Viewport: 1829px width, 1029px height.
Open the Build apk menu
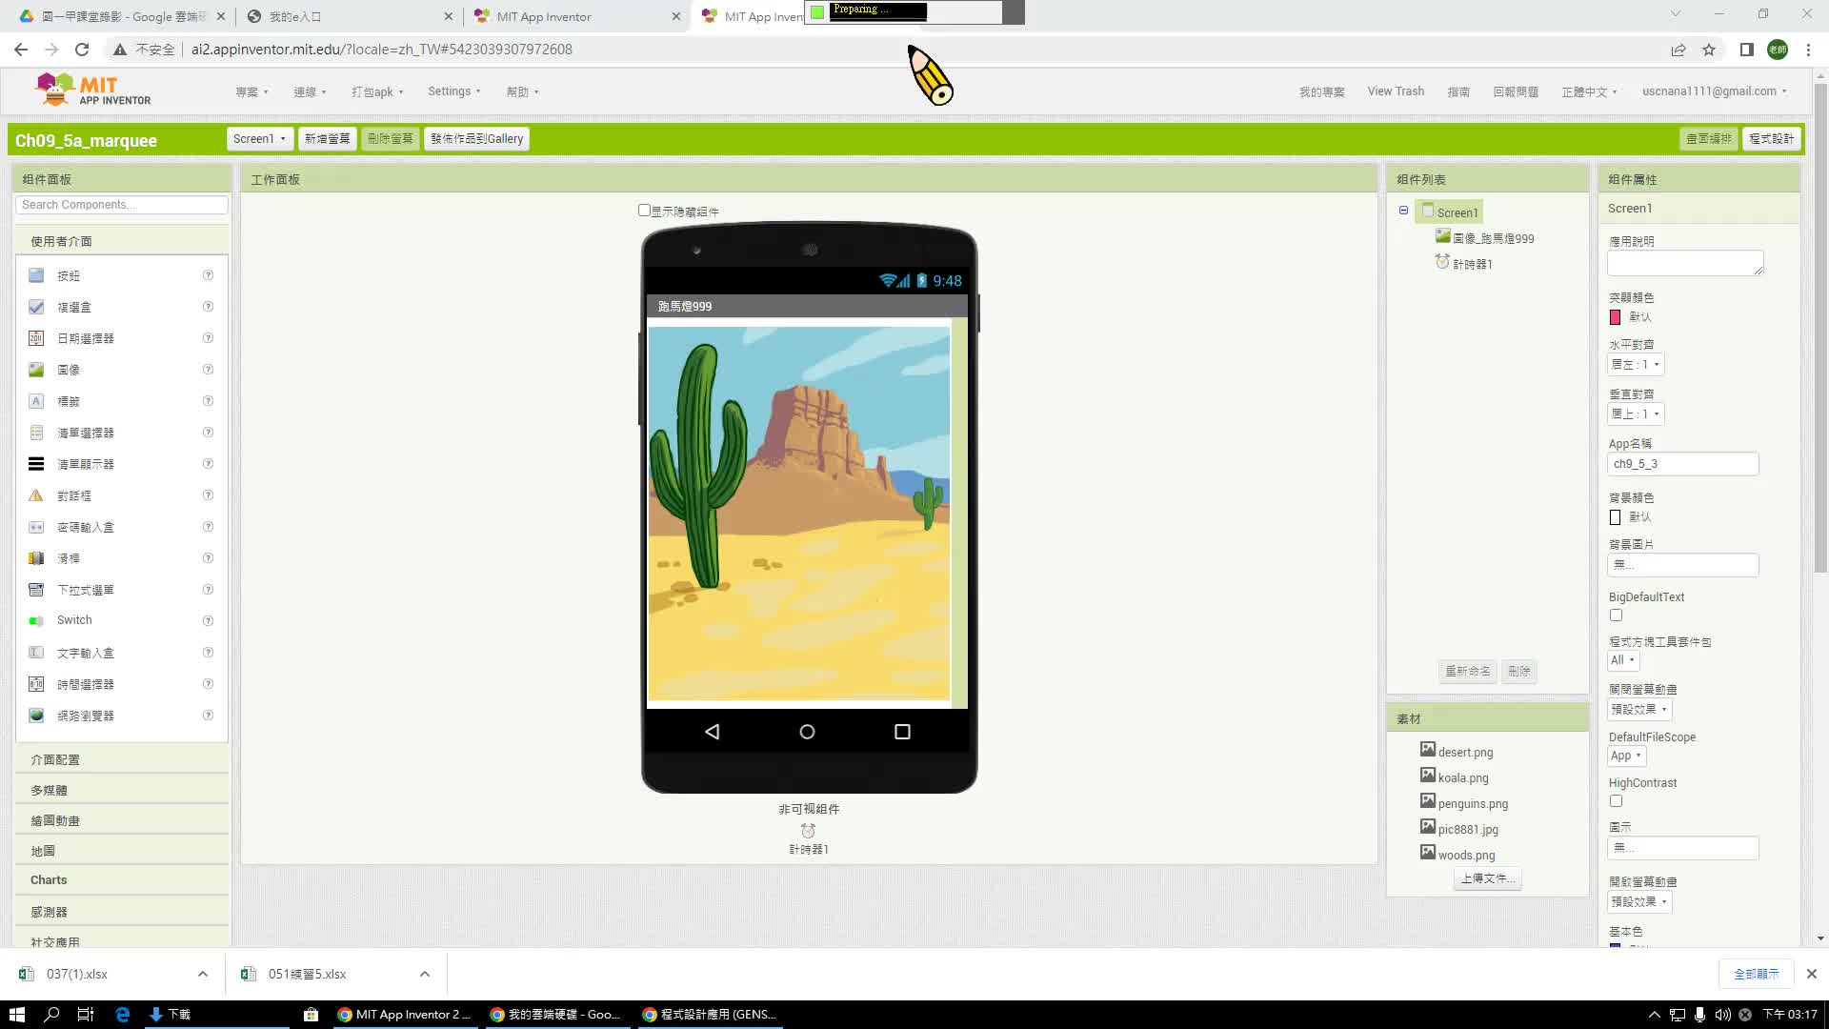pos(377,92)
